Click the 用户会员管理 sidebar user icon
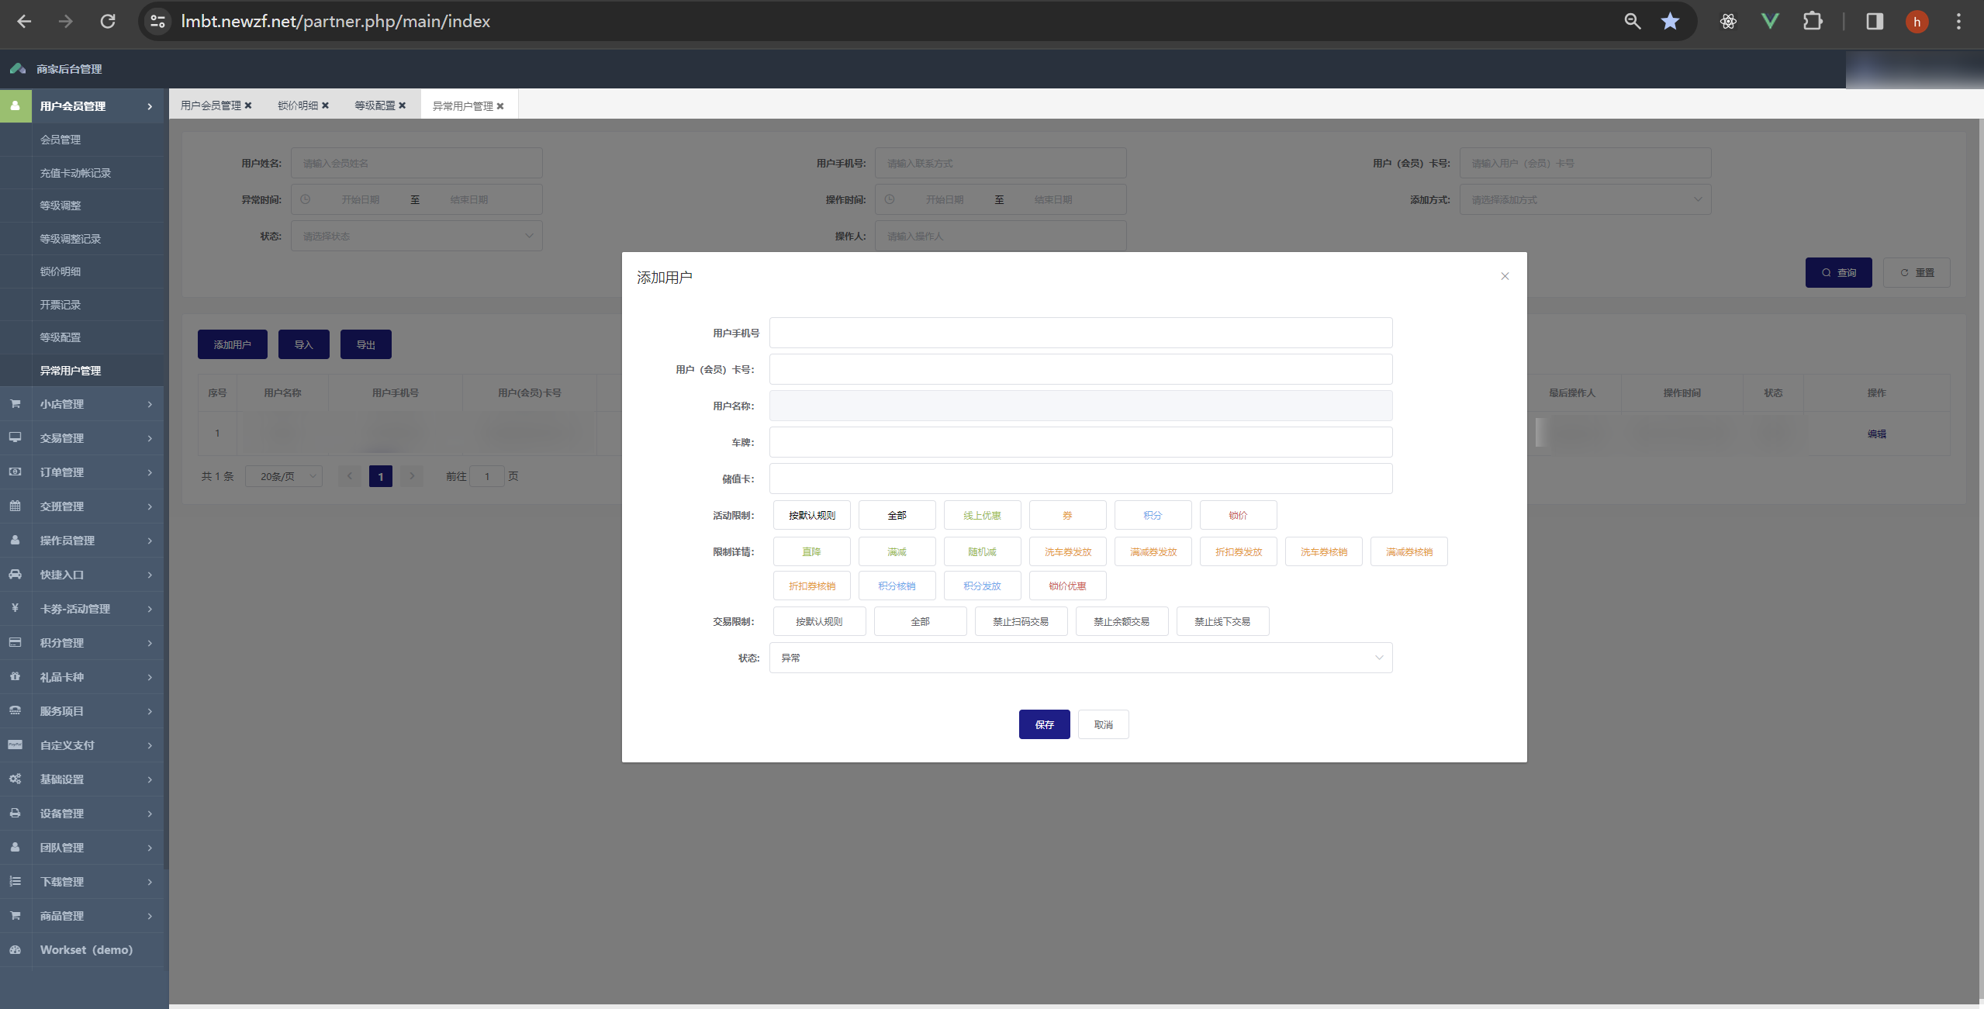 [16, 105]
